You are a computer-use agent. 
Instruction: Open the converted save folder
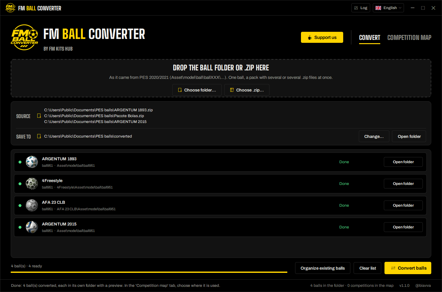click(409, 136)
